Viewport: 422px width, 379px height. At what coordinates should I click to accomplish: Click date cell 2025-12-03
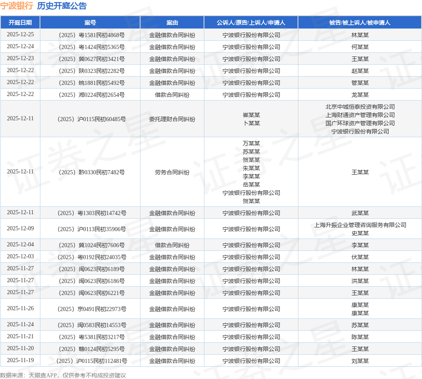coord(20,256)
